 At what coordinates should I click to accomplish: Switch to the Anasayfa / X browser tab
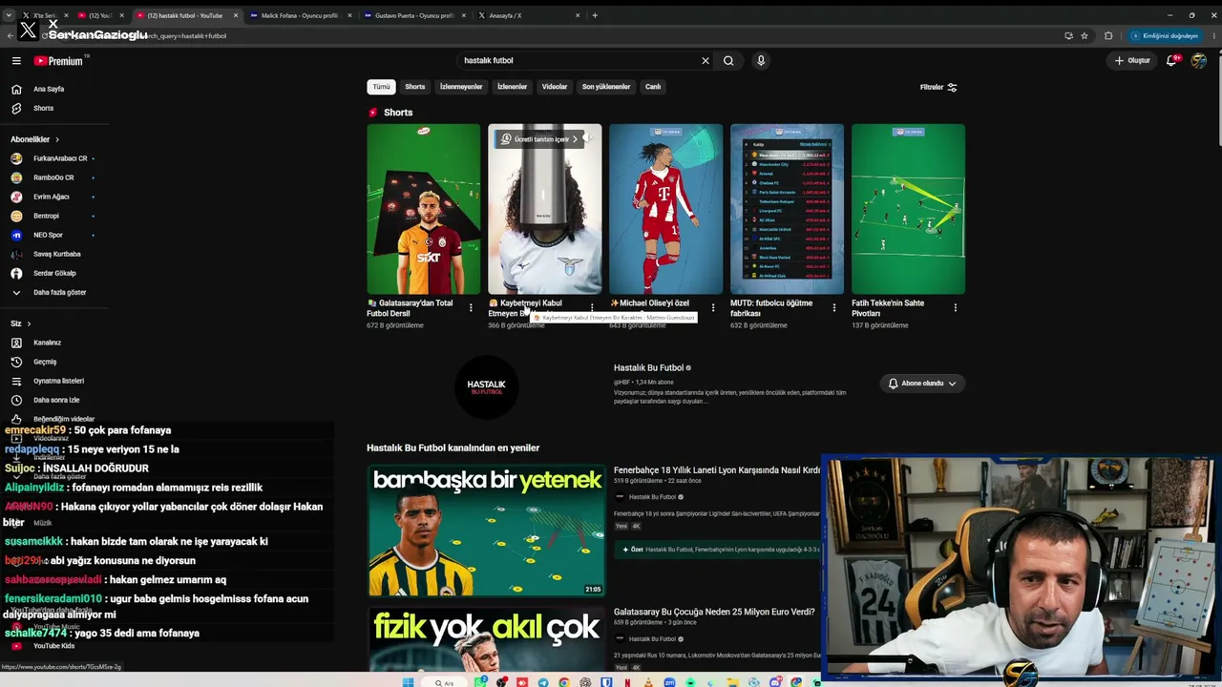(x=528, y=15)
